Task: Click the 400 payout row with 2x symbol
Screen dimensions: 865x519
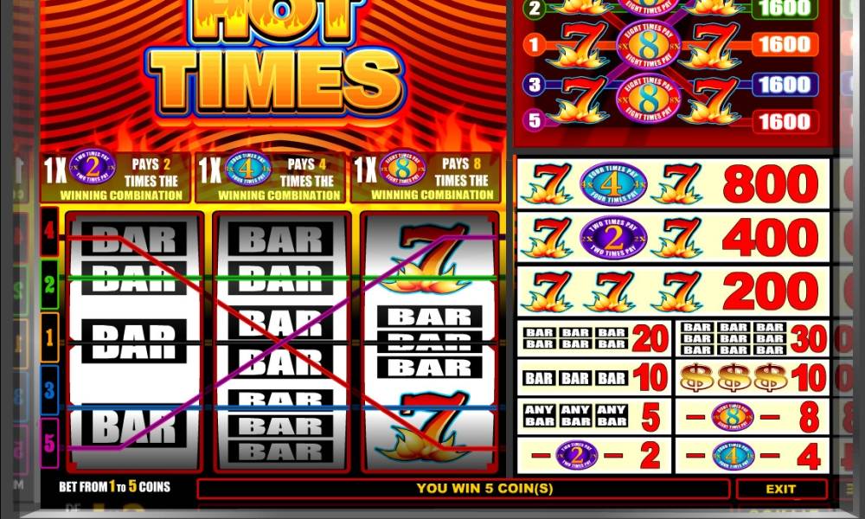Action: point(673,237)
